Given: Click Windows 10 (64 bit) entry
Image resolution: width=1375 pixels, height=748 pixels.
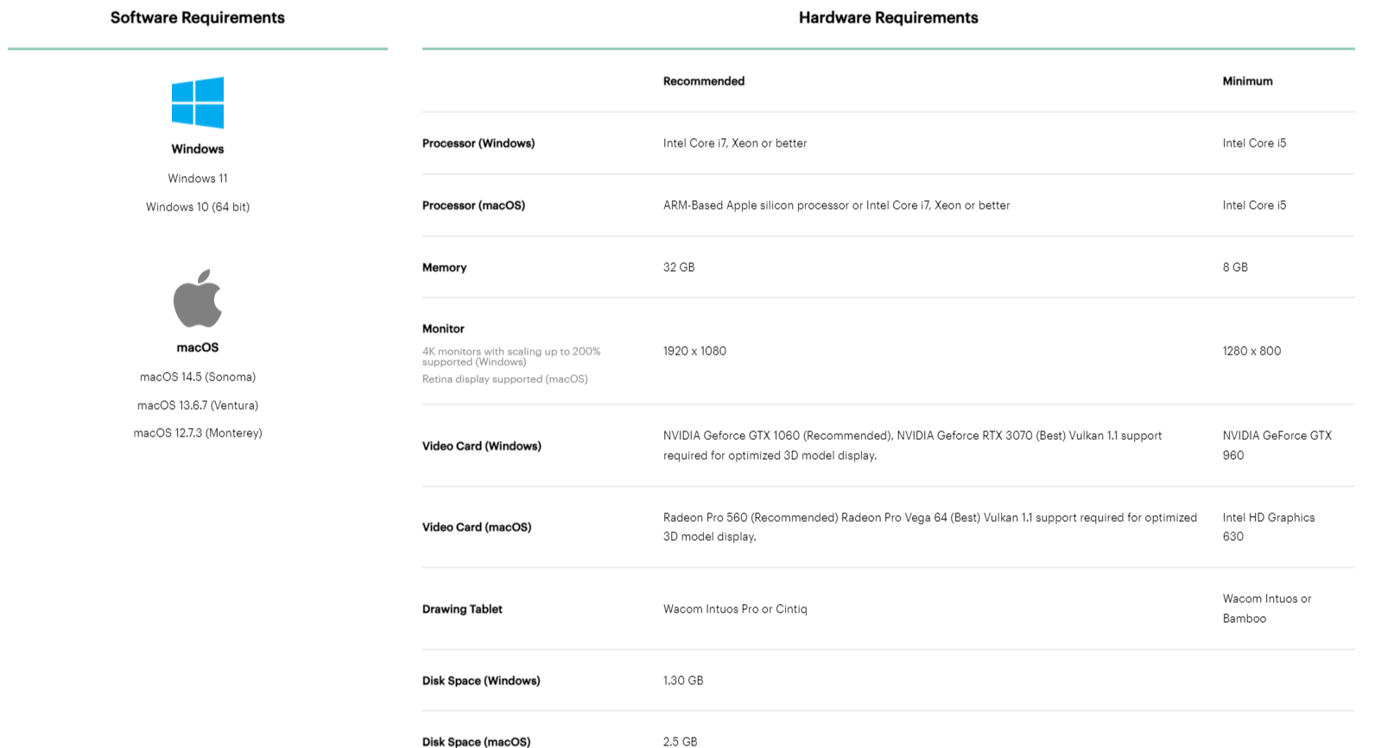Looking at the screenshot, I should 197,207.
